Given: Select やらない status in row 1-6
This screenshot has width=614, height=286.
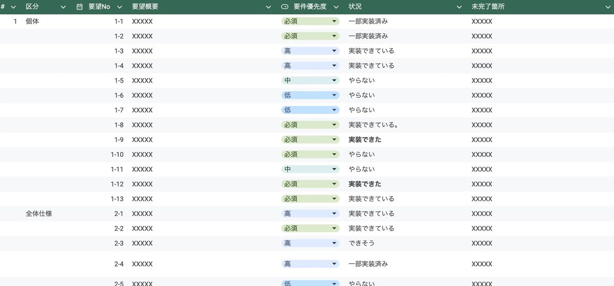Looking at the screenshot, I should pyautogui.click(x=362, y=96).
